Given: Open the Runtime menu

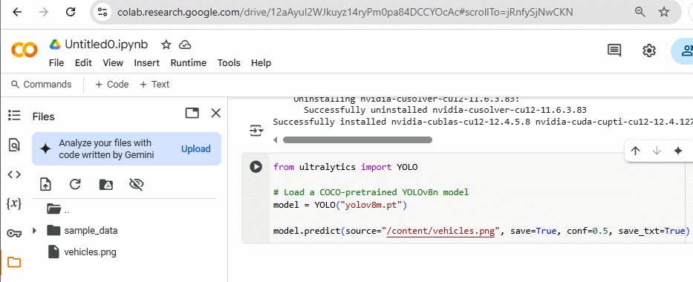Looking at the screenshot, I should [188, 63].
